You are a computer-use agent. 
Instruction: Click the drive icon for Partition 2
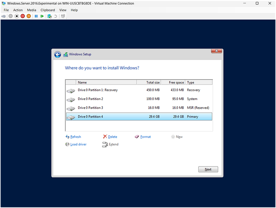point(71,100)
